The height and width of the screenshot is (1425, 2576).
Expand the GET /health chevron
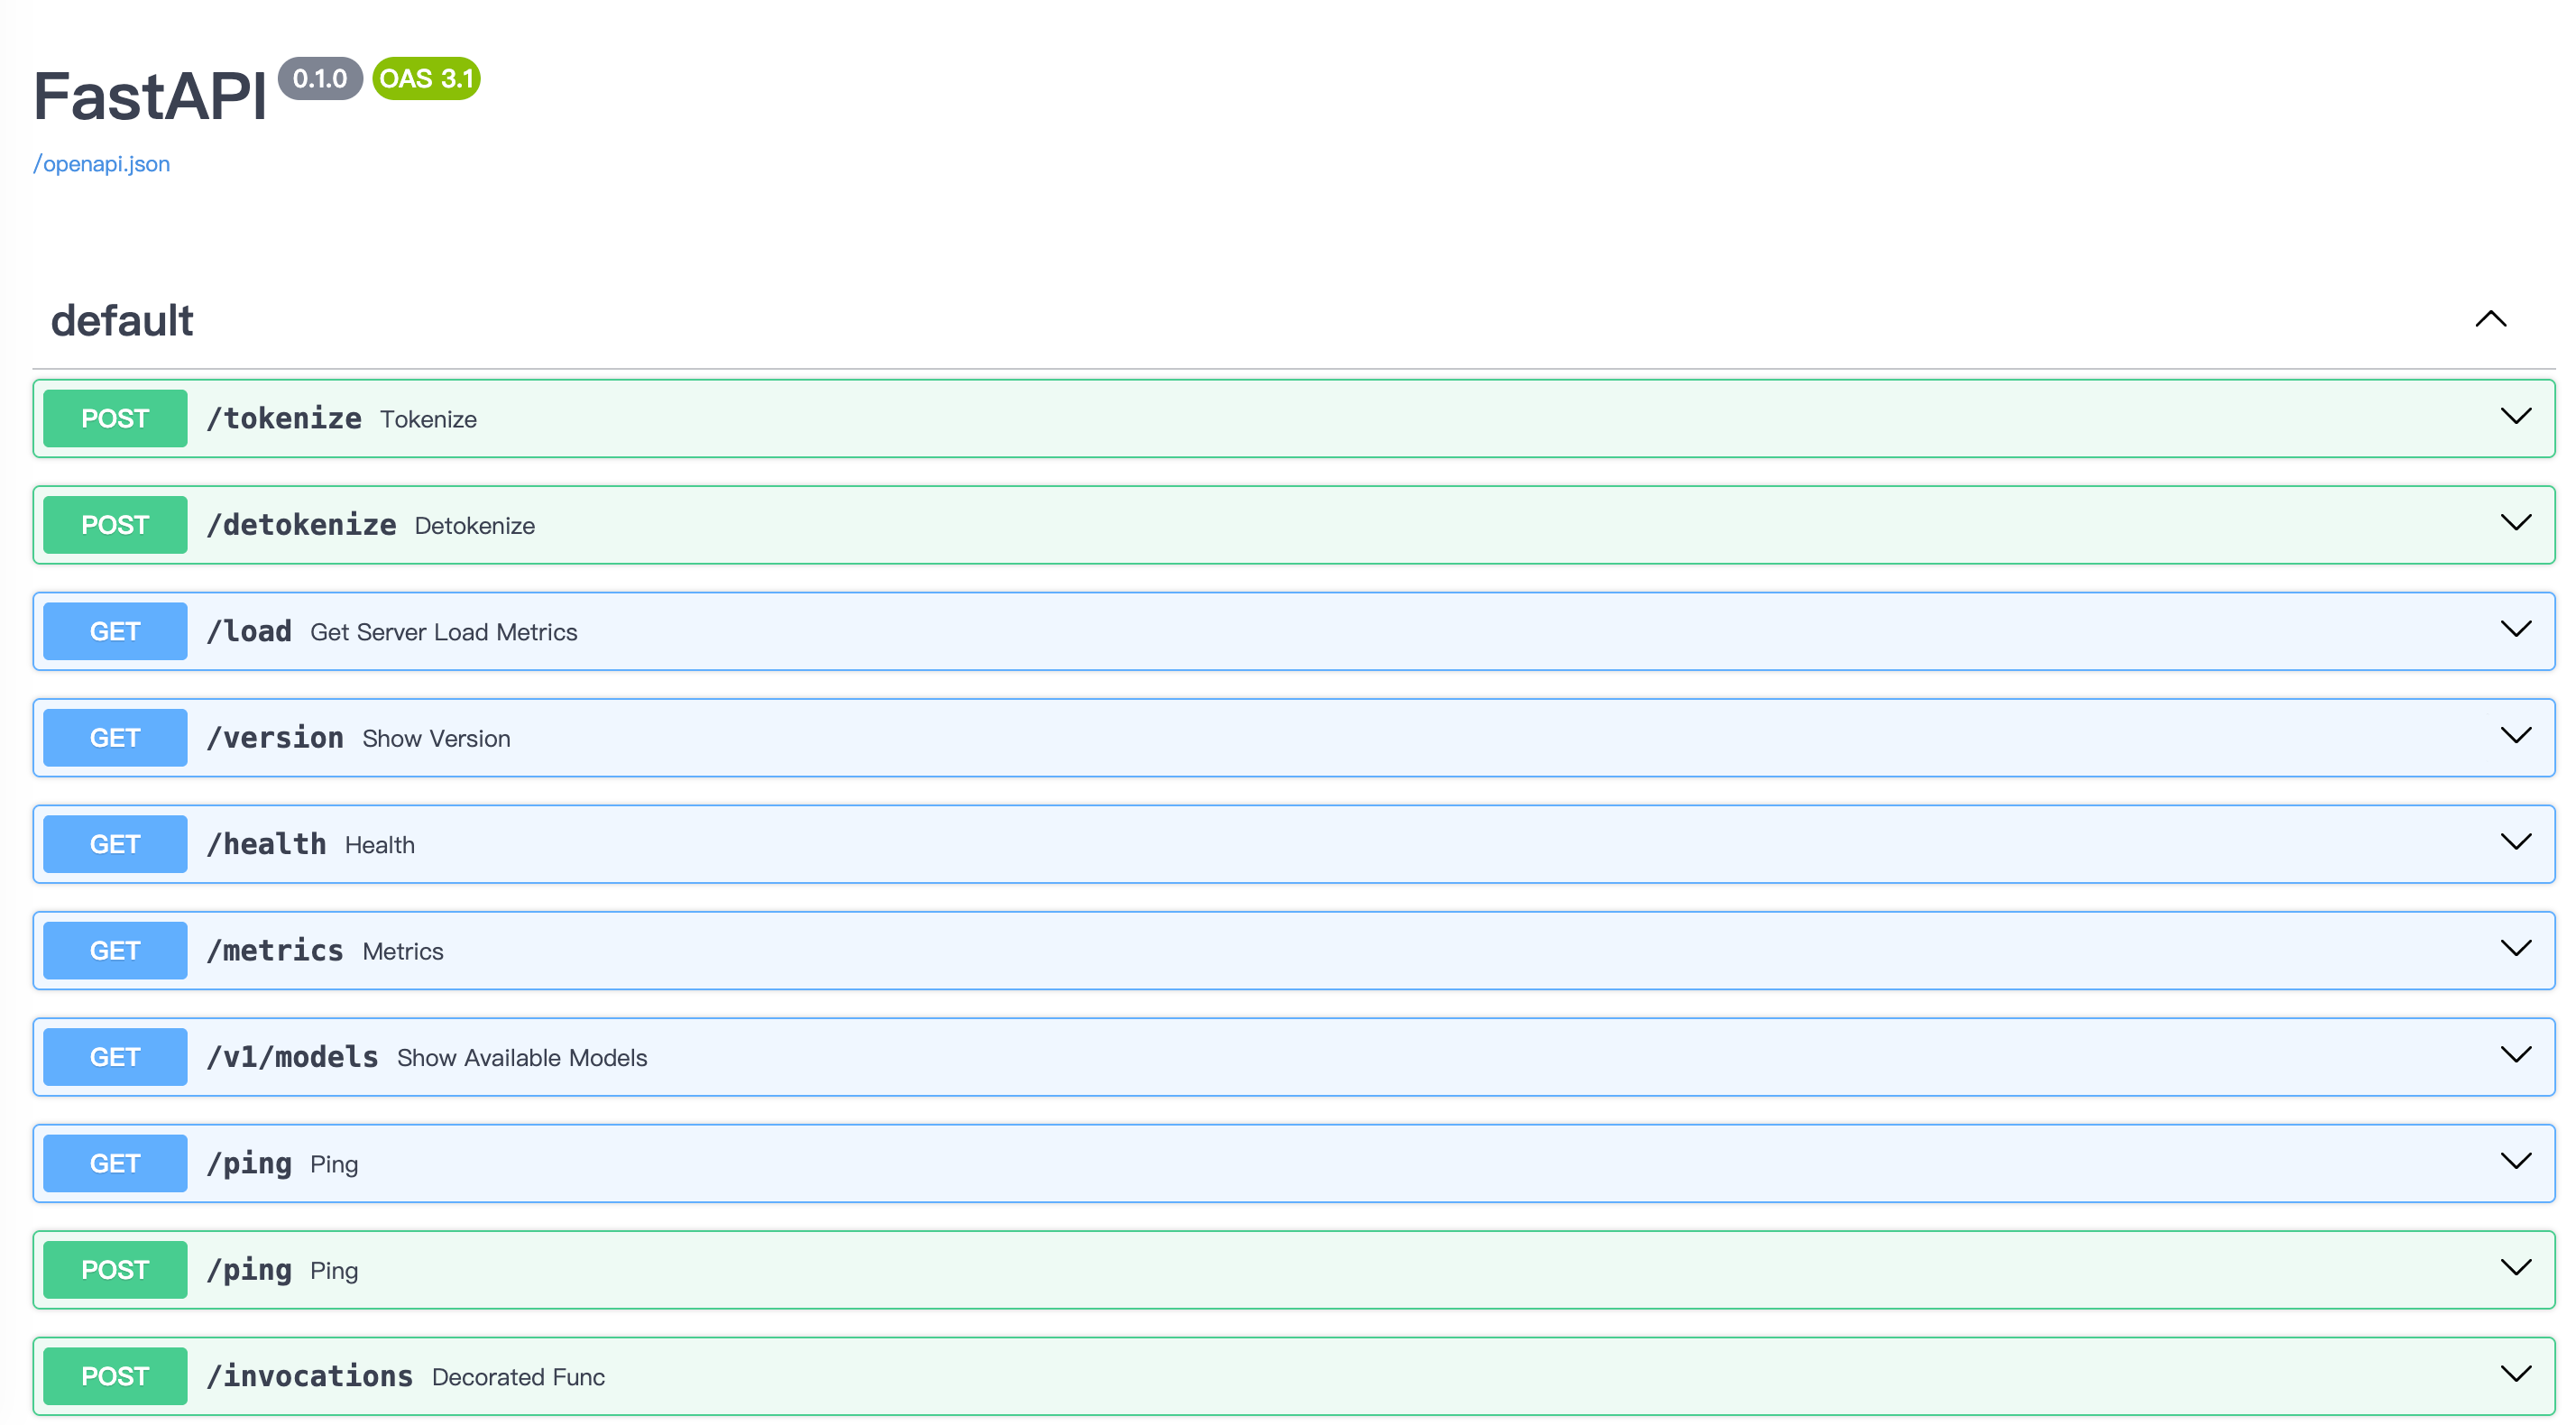(x=2515, y=843)
